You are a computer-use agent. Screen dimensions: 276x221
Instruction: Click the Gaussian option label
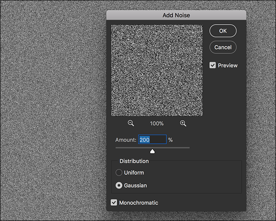(x=135, y=185)
